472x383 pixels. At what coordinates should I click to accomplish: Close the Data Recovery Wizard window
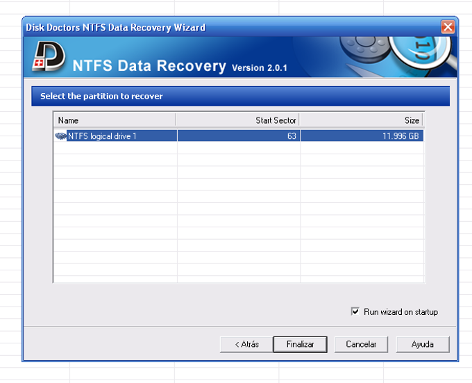448,27
